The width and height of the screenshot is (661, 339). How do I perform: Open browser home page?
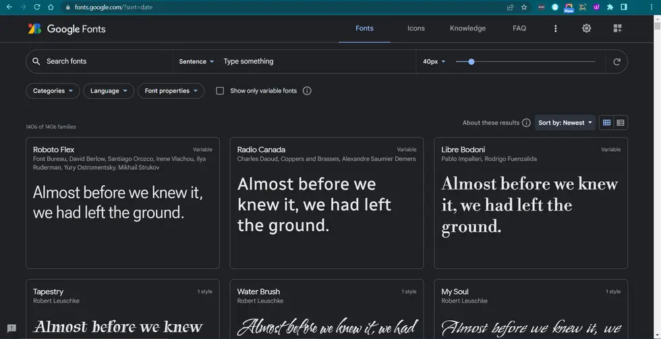(x=51, y=7)
